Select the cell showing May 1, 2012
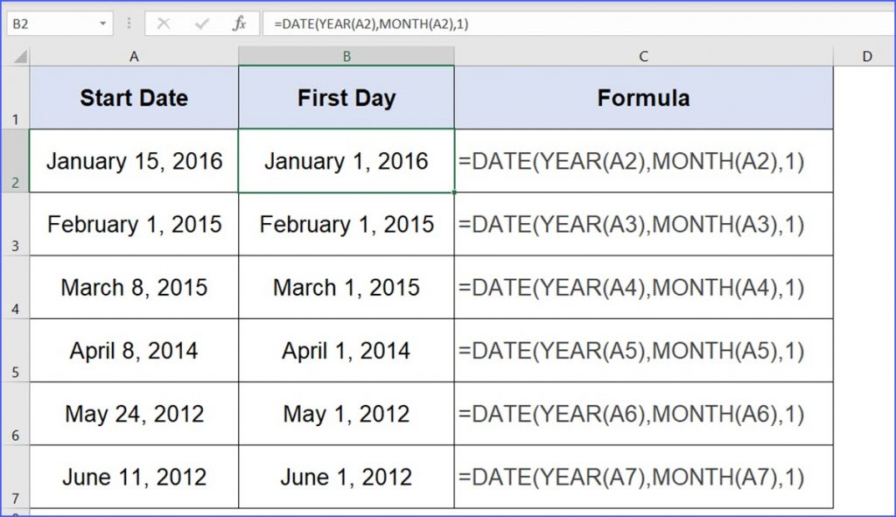Screen dimensions: 896x517 point(346,414)
